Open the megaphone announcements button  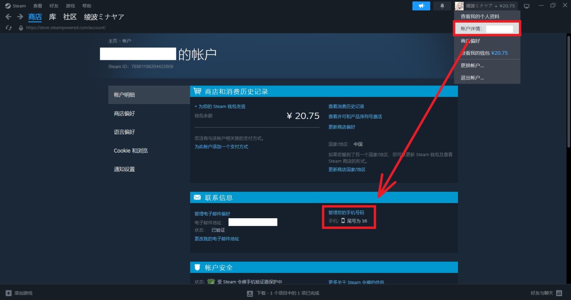click(421, 6)
